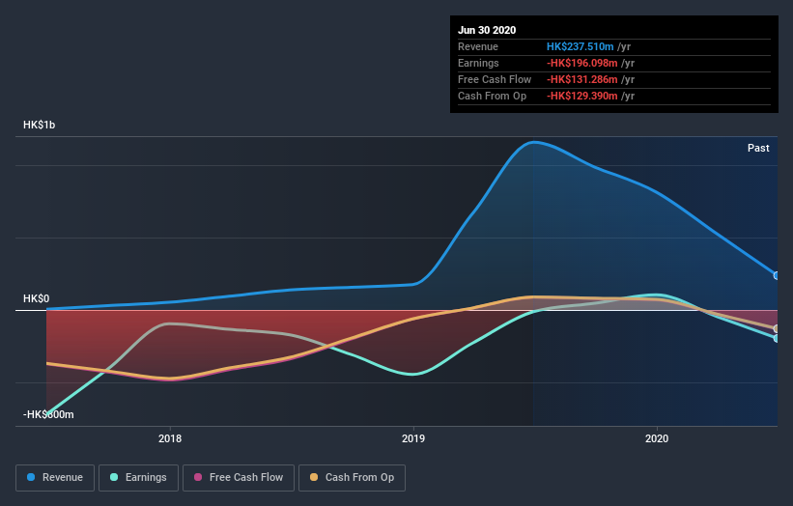Click the HK$1b y-axis label
The height and width of the screenshot is (506, 793).
click(39, 125)
